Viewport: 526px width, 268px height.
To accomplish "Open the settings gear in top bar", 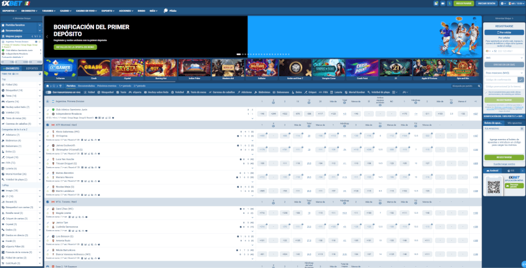I will click(x=503, y=3).
